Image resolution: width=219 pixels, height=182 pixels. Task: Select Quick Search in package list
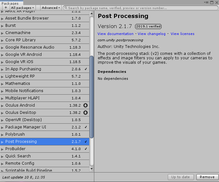click(45, 156)
